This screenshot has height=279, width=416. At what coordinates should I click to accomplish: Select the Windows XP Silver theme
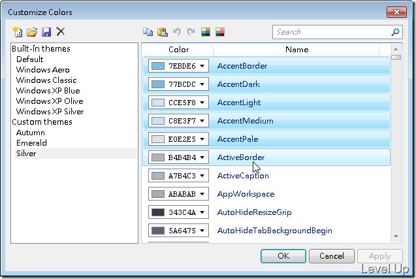[x=50, y=112]
